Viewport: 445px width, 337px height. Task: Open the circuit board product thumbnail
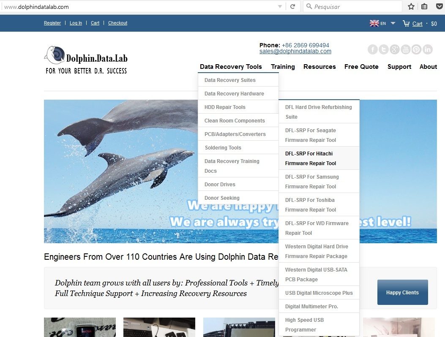[239, 327]
